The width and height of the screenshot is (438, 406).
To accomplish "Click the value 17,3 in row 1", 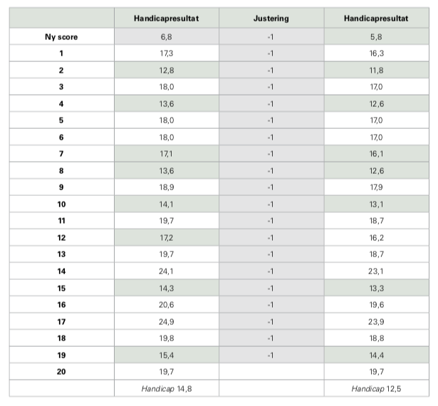I will tap(166, 53).
